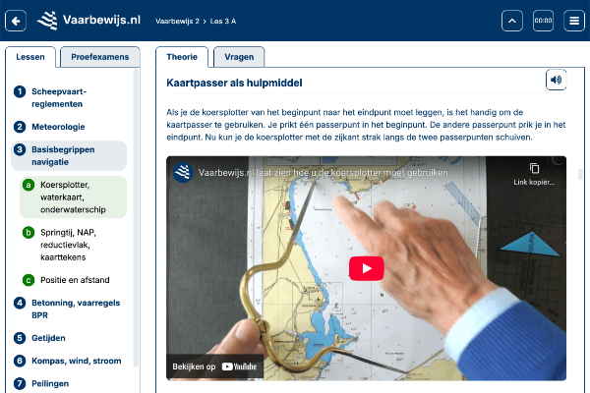Select sublesson c Positie en afstand
The width and height of the screenshot is (590, 393).
click(x=73, y=280)
